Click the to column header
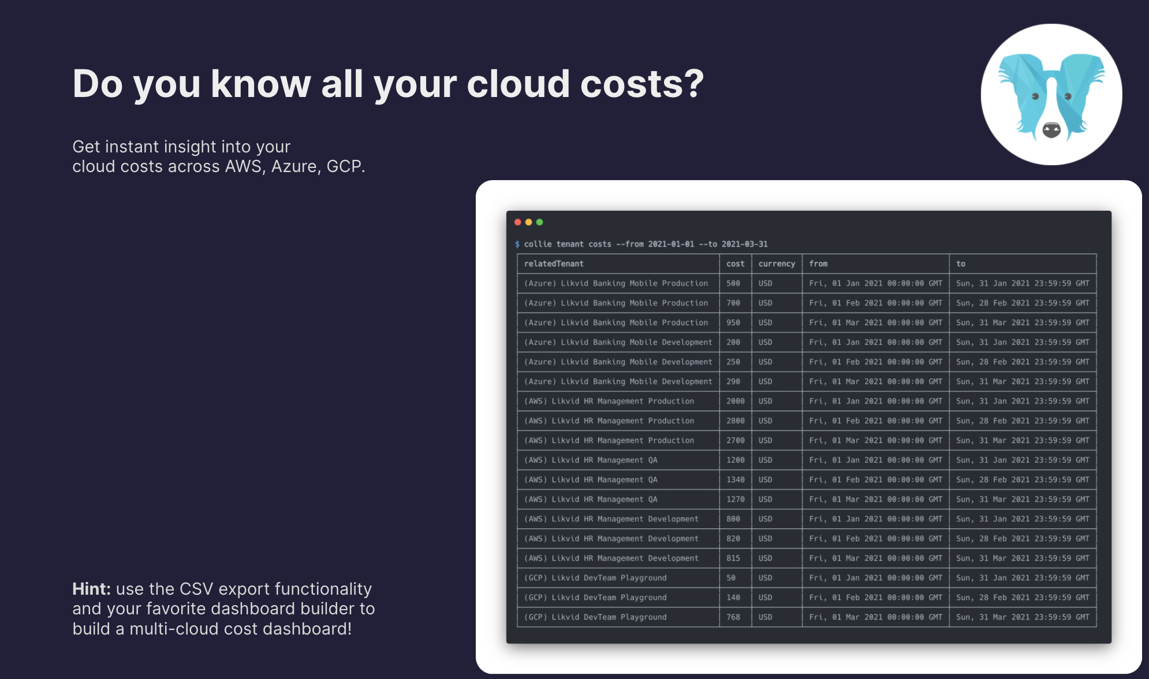Screen dimensions: 1149x679 [960, 264]
